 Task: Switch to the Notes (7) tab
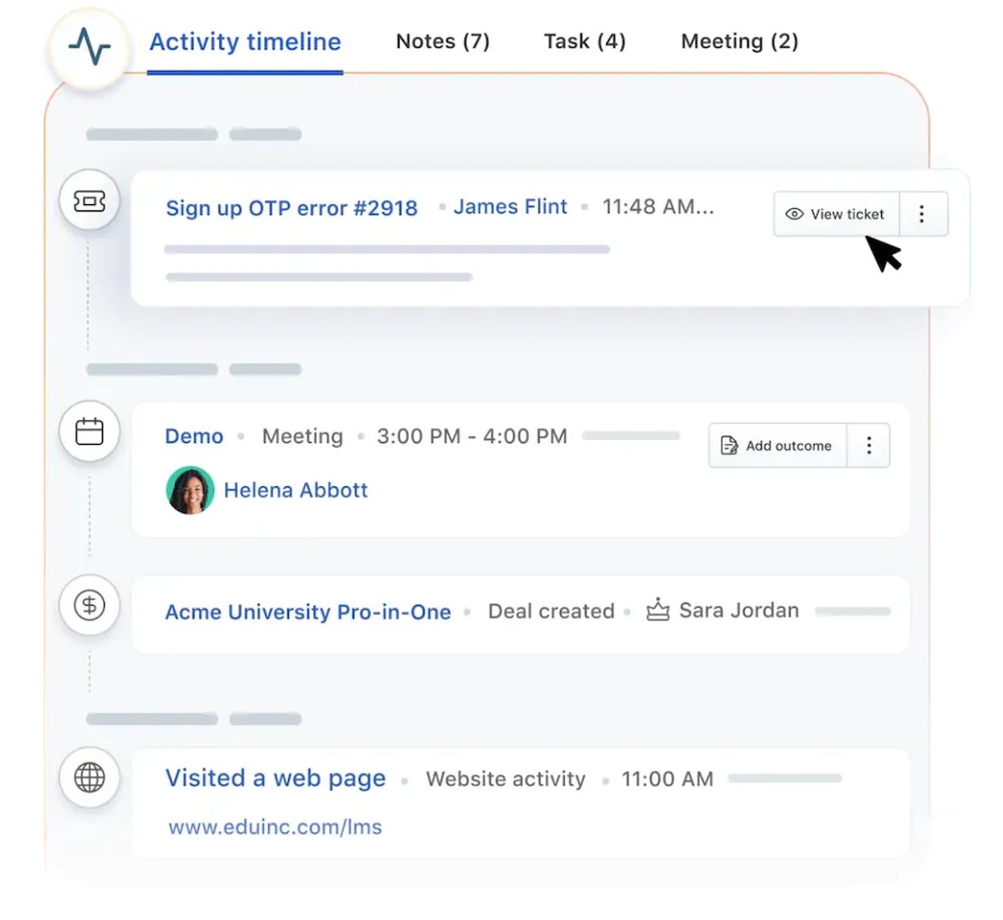[443, 41]
